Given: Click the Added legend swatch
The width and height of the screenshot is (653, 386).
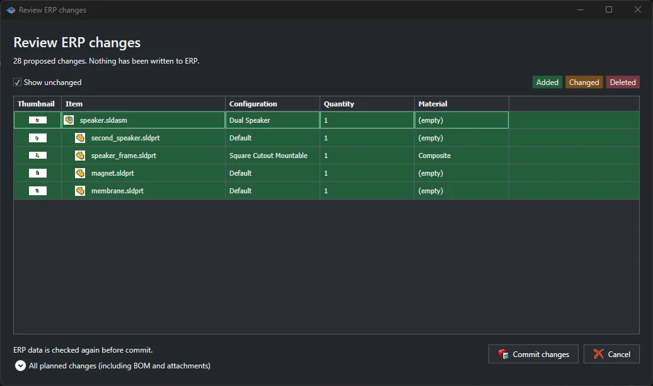Looking at the screenshot, I should pyautogui.click(x=547, y=82).
